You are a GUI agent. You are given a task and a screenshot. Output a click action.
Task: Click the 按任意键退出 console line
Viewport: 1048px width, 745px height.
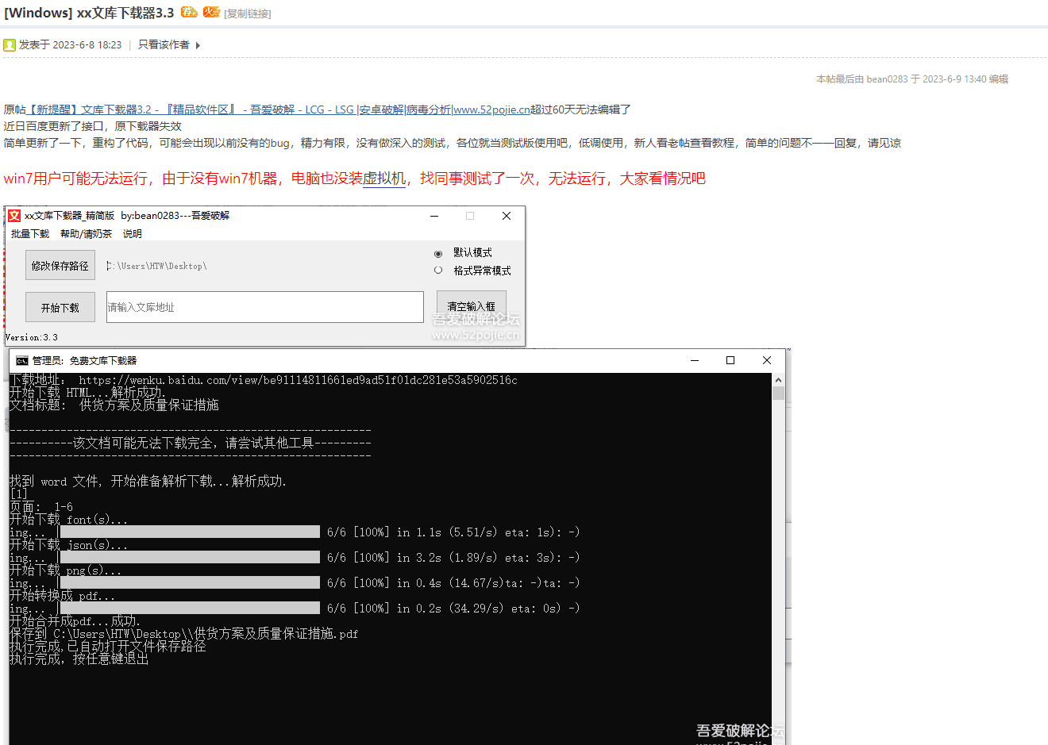click(79, 659)
